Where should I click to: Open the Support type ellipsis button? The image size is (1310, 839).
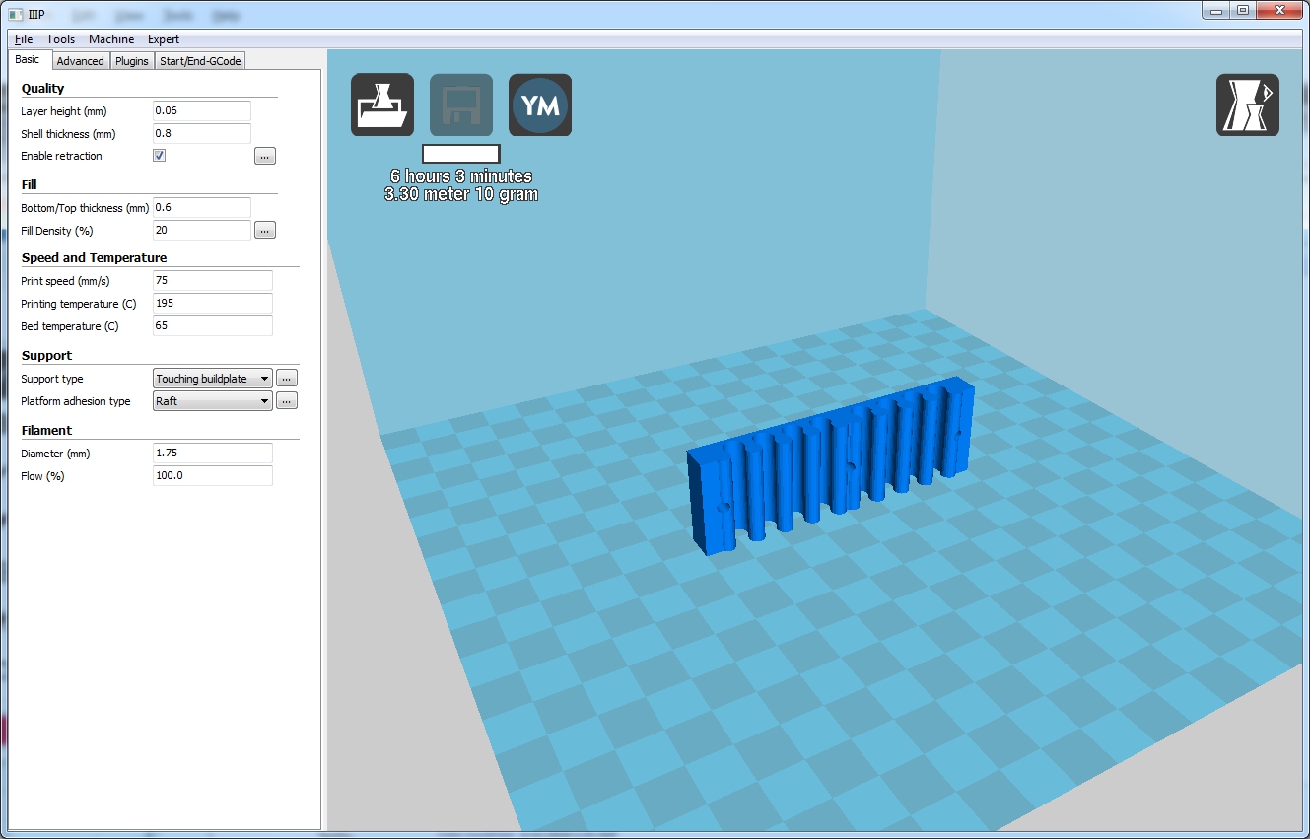(x=286, y=379)
